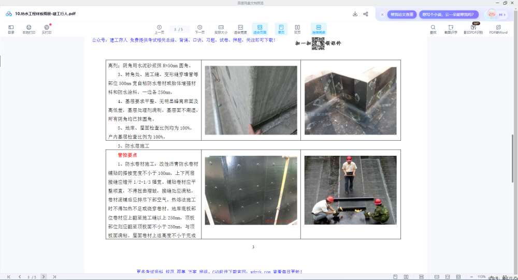Click the 帮我论文查重 suggestion button
This screenshot has width=518, height=280.
(x=402, y=14)
